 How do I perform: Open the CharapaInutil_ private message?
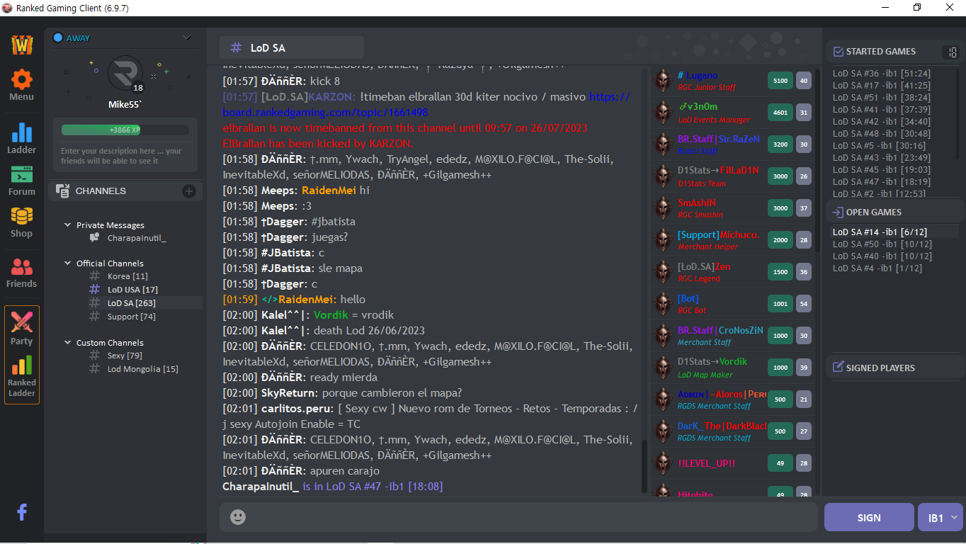pos(137,238)
